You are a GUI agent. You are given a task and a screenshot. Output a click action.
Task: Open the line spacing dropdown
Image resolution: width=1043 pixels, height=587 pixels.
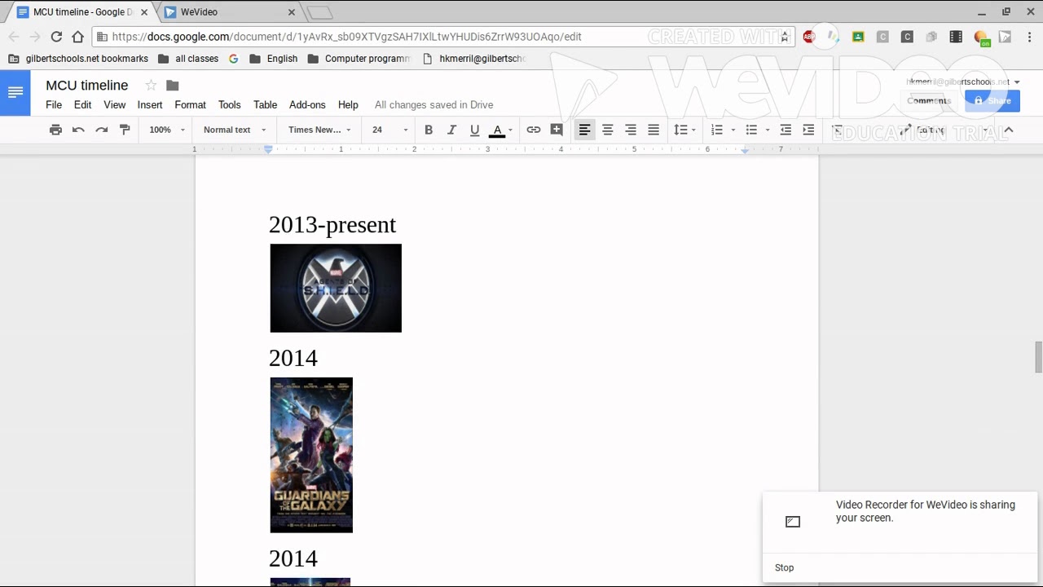pyautogui.click(x=684, y=130)
